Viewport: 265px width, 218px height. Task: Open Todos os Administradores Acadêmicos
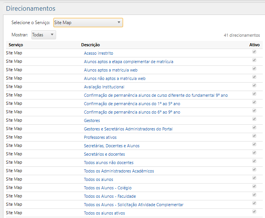(119, 171)
